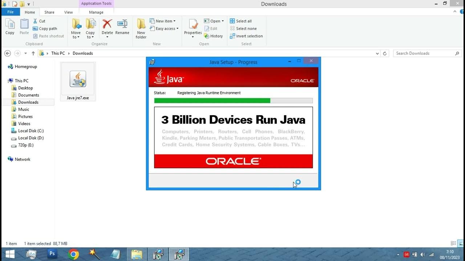Open the Manage tab
The width and height of the screenshot is (465, 261).
[x=96, y=12]
